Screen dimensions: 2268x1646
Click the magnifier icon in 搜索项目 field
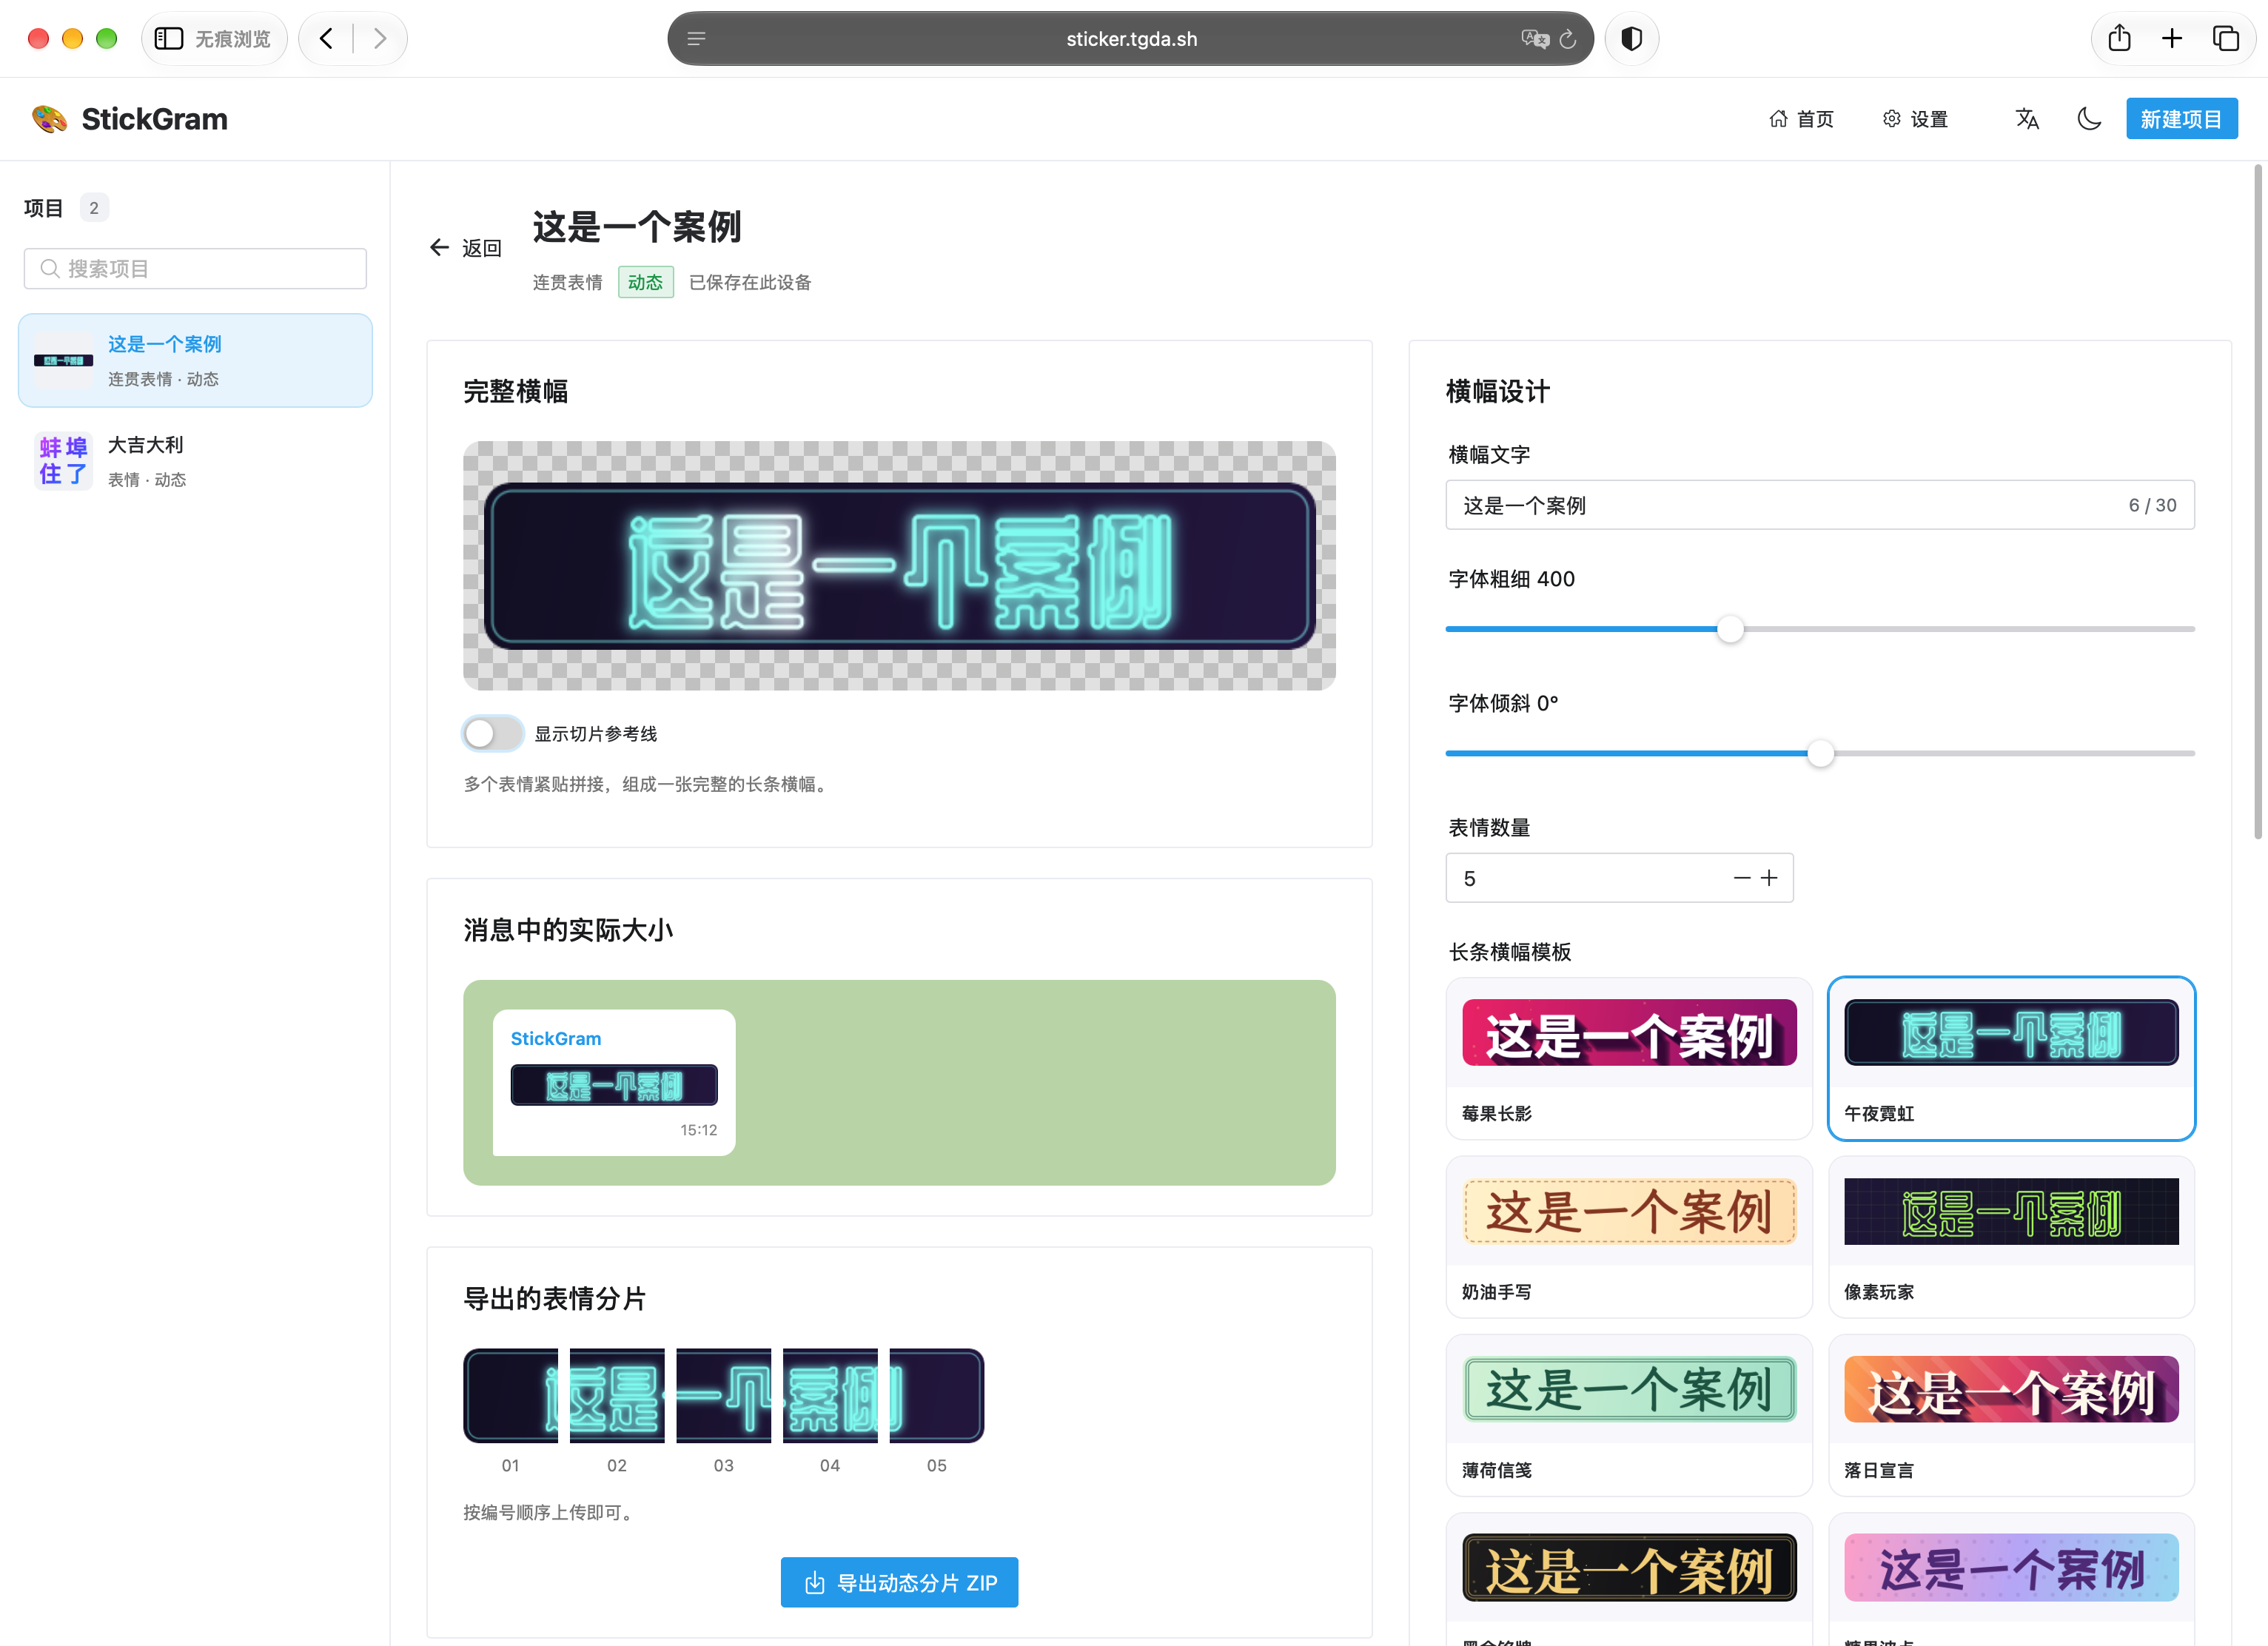50,269
